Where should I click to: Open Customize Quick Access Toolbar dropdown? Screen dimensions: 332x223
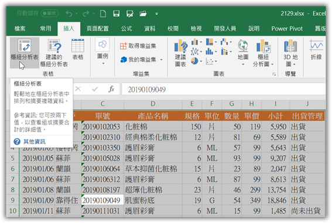(157, 13)
